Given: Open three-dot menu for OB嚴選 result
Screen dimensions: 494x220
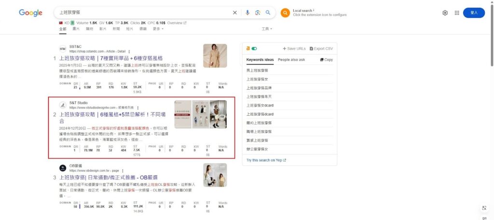Looking at the screenshot, I should click(123, 170).
